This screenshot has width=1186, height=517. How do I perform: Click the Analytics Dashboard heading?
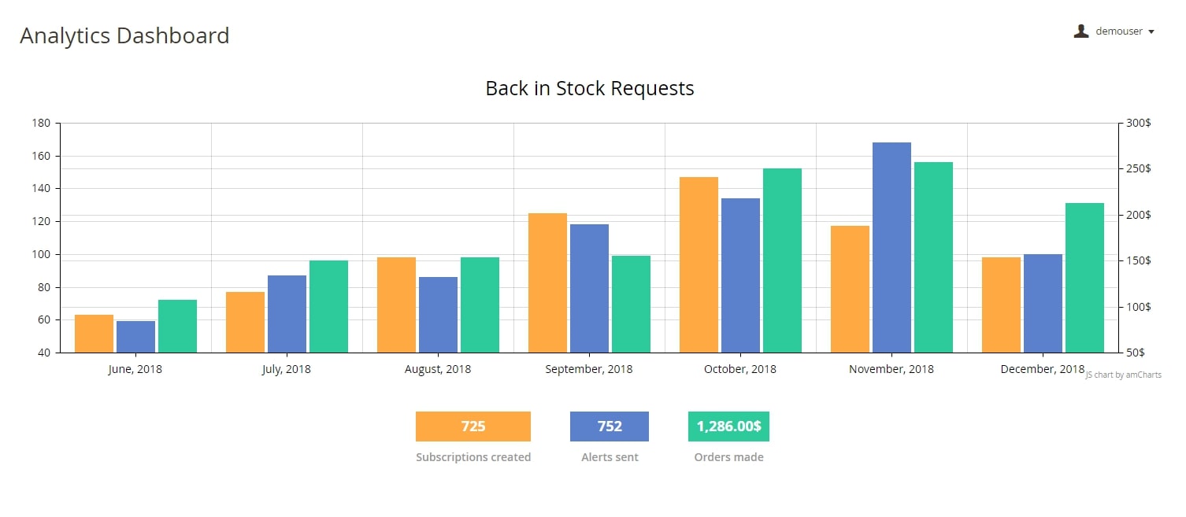pos(125,35)
